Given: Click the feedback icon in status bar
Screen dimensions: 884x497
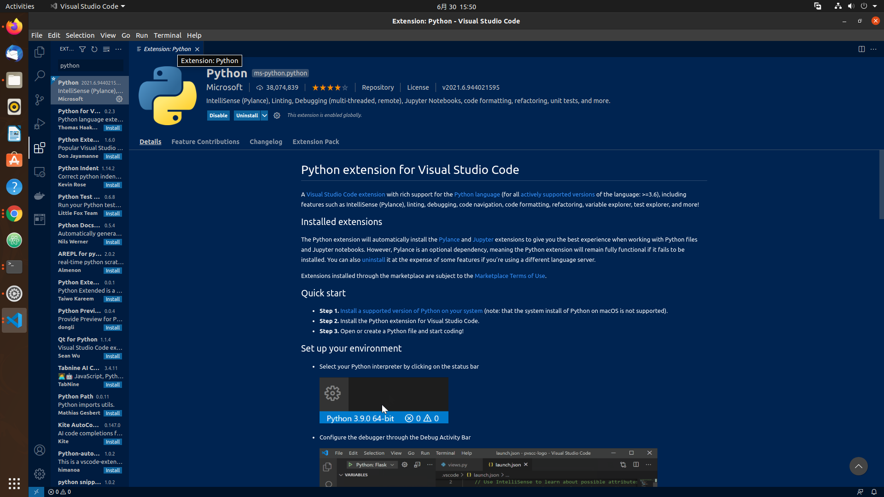Looking at the screenshot, I should [860, 492].
